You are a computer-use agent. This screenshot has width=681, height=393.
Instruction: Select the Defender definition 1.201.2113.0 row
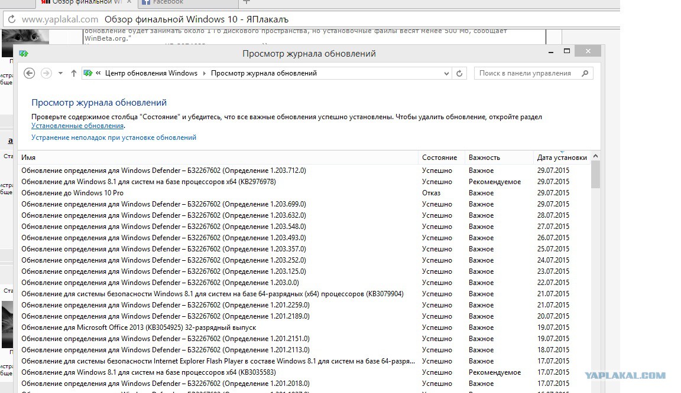pos(304,350)
